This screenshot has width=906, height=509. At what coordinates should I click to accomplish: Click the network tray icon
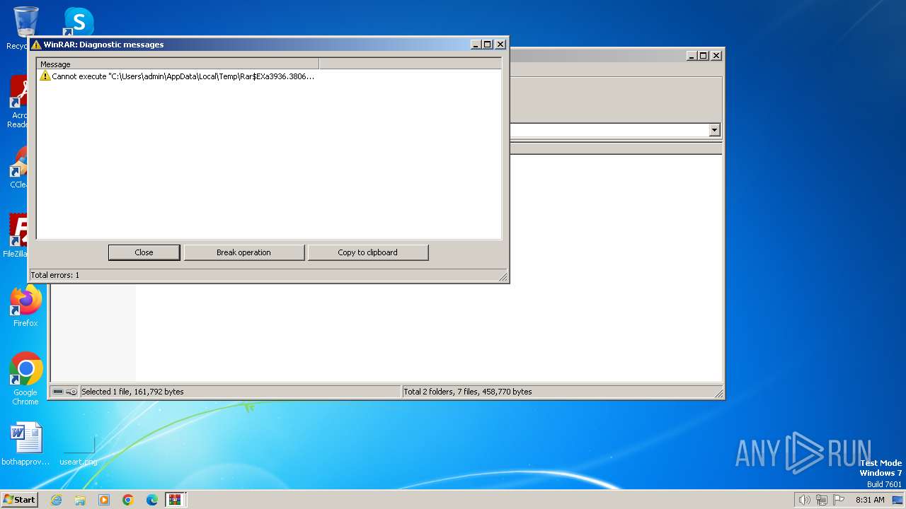[x=822, y=500]
